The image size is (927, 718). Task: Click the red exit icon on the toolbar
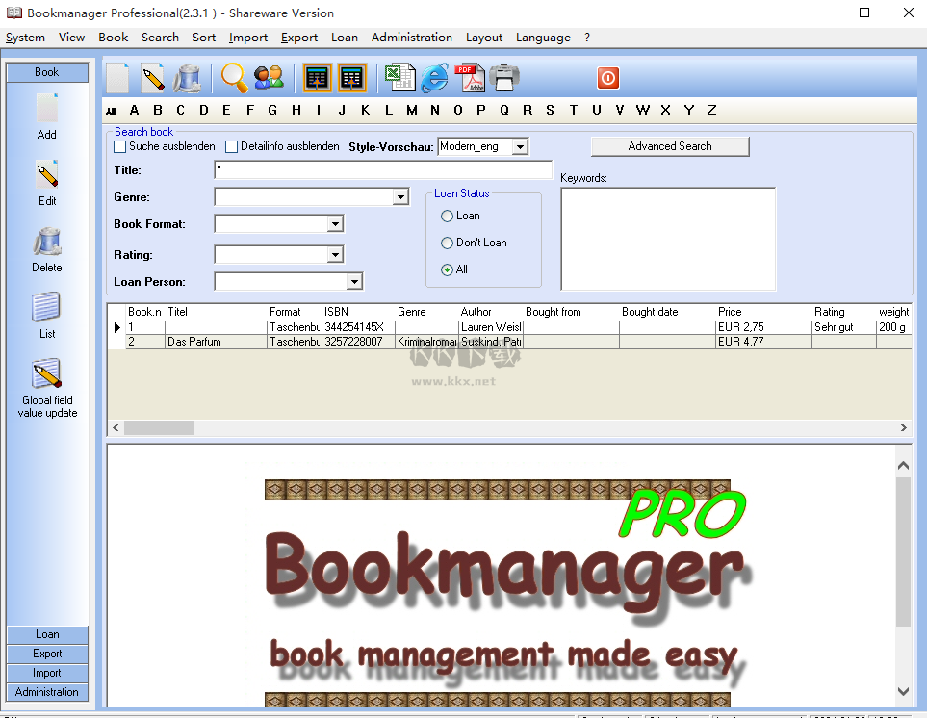coord(607,77)
